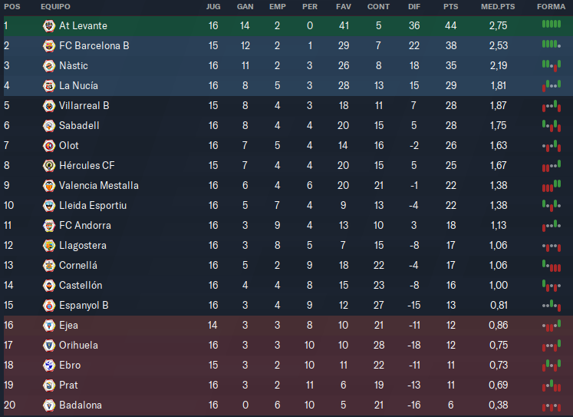Click the Badalona club badge icon
This screenshot has height=417, width=573.
point(49,405)
